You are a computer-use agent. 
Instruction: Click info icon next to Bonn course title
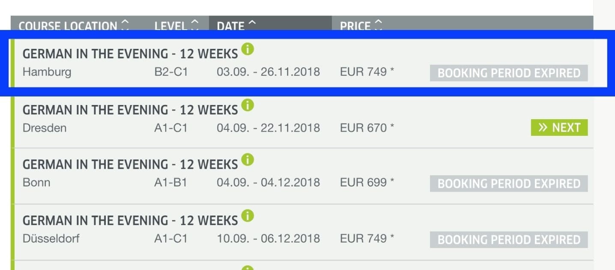(248, 160)
